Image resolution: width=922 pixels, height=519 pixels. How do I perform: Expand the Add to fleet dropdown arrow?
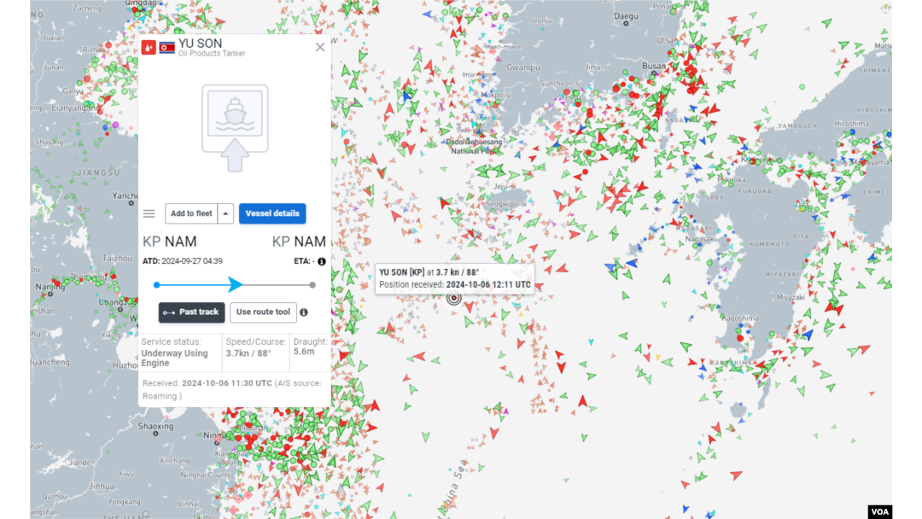point(225,213)
